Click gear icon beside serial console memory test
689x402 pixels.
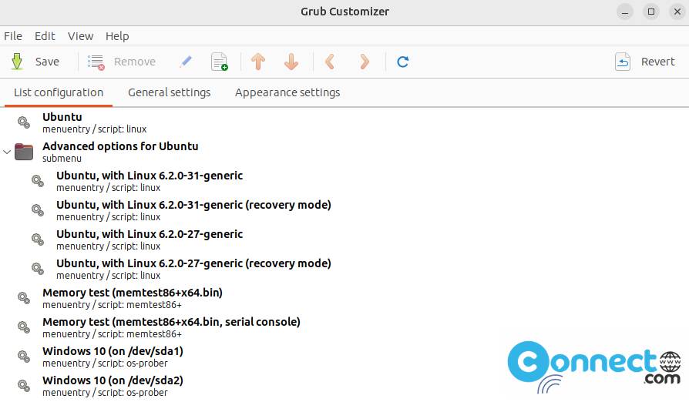(x=24, y=327)
